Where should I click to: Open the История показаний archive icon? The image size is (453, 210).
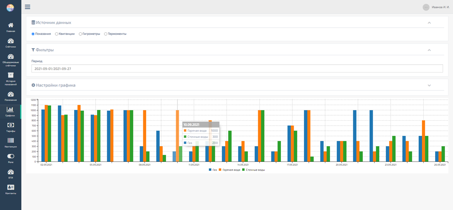11,75
